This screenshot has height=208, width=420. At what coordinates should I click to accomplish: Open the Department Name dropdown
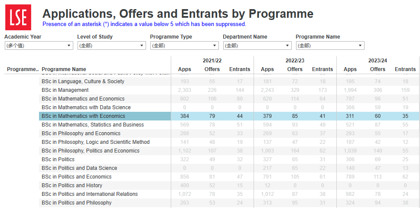click(257, 45)
